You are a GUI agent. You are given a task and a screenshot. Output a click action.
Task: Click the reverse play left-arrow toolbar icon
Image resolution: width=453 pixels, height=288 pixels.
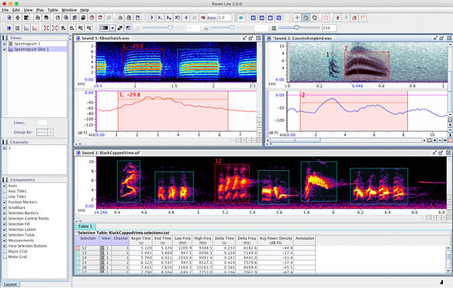pyautogui.click(x=186, y=18)
